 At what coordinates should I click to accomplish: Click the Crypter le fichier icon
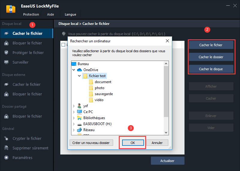click(6, 138)
